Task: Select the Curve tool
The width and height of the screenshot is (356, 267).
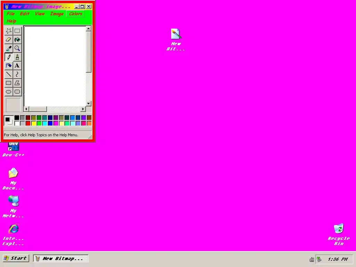Action: 17,74
